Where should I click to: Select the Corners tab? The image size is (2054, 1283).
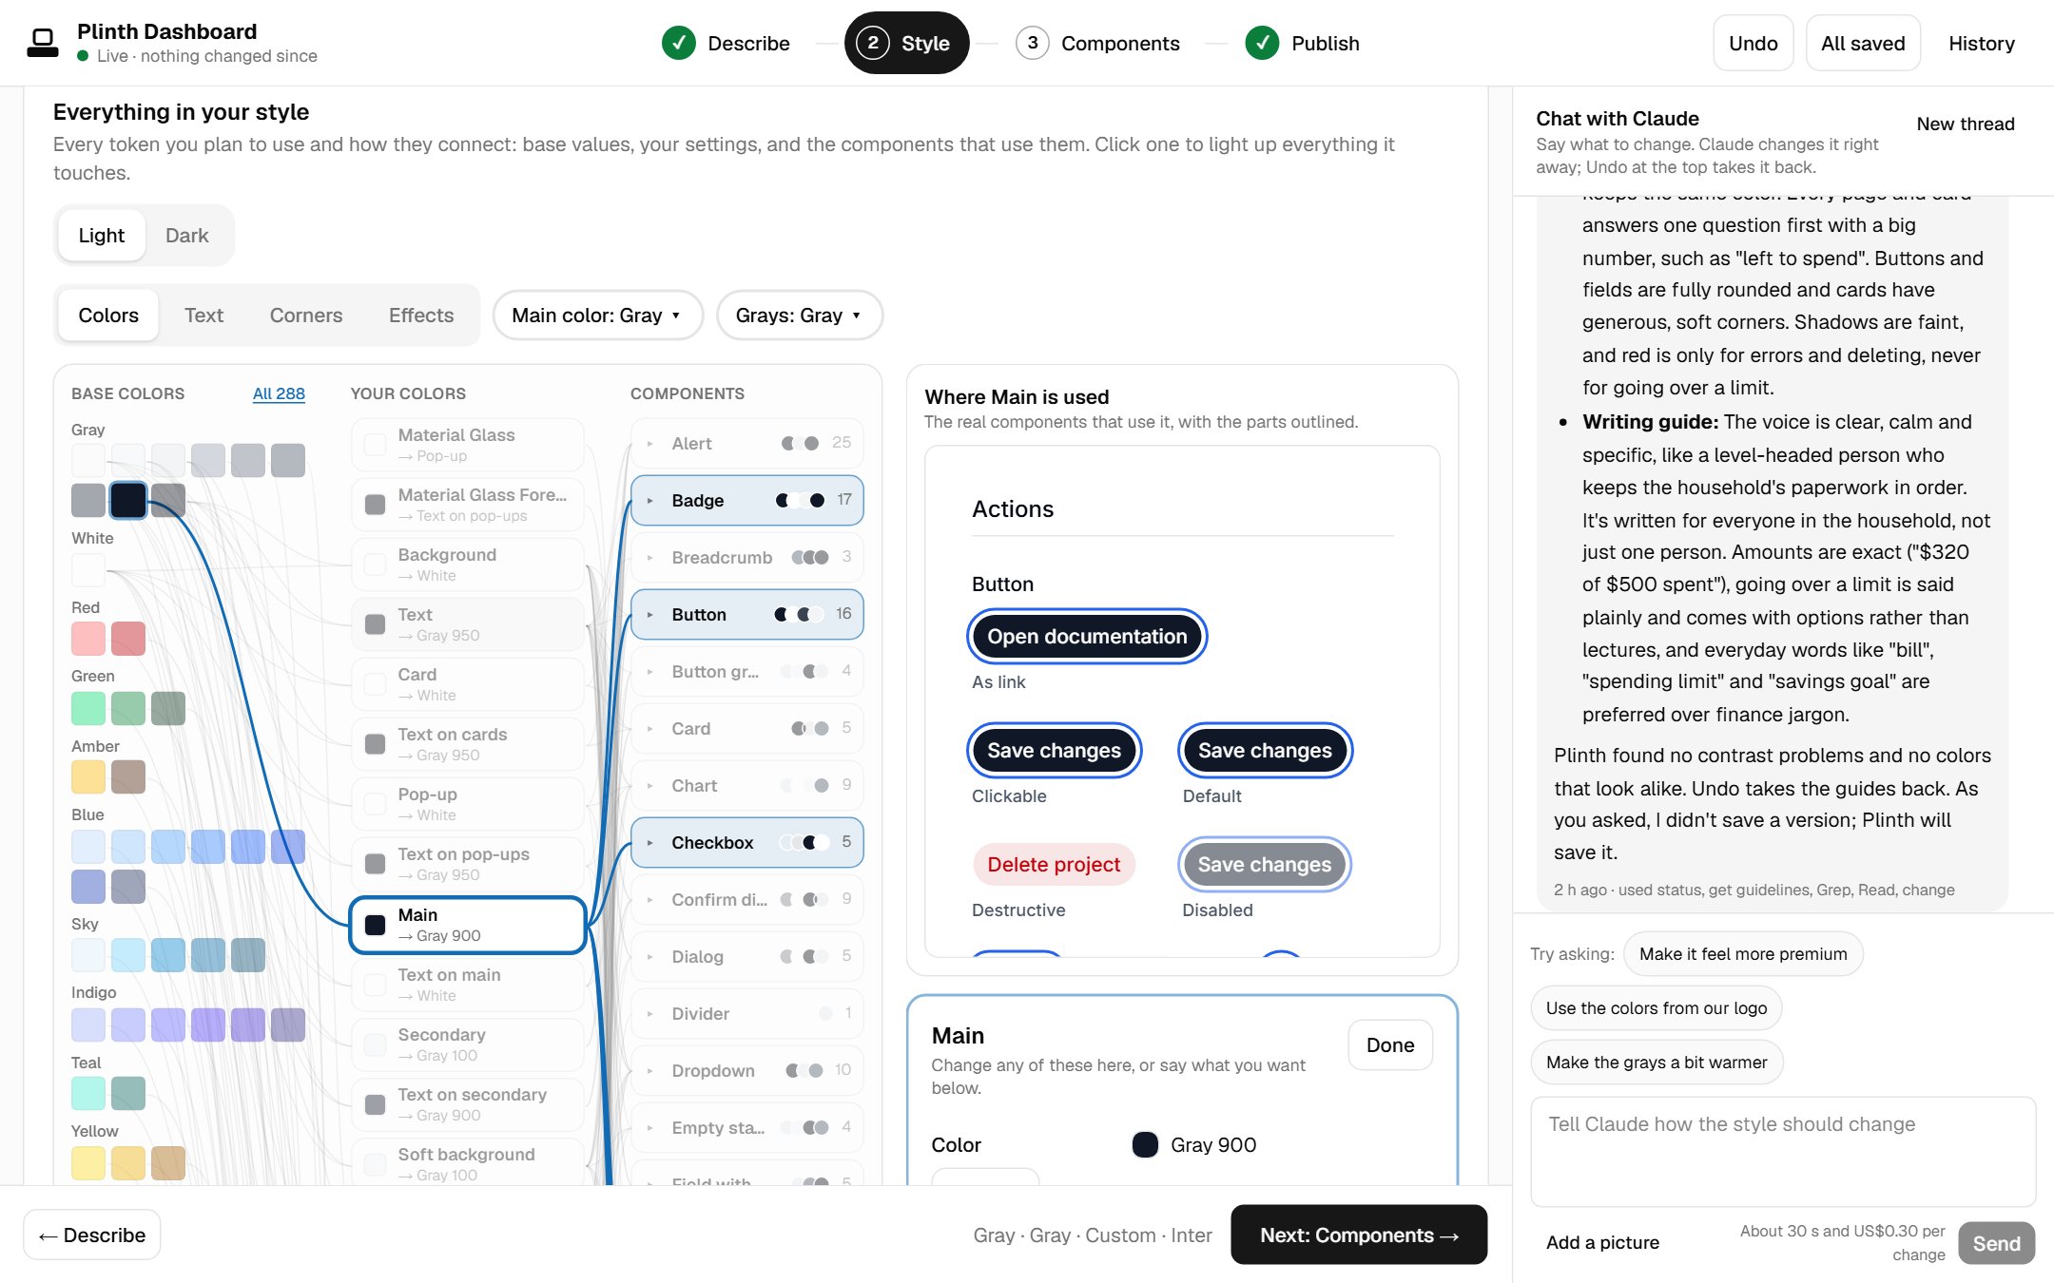pos(305,315)
